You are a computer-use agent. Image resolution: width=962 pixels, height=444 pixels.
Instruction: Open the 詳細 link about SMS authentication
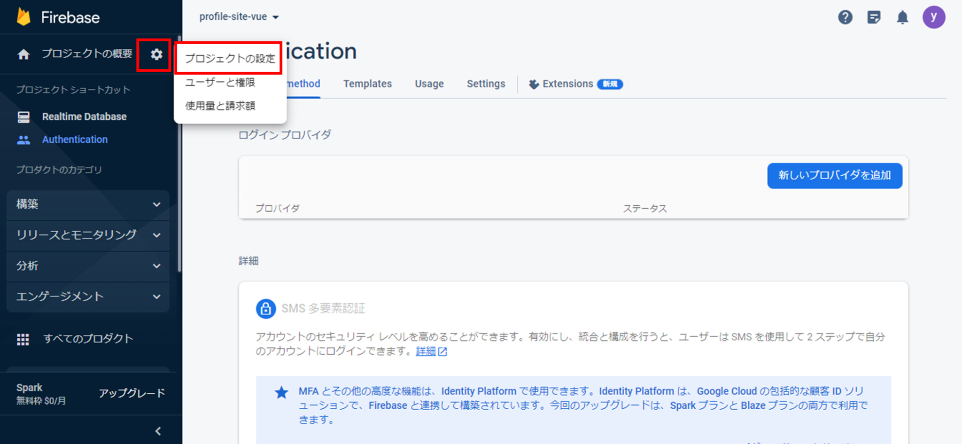click(x=427, y=351)
